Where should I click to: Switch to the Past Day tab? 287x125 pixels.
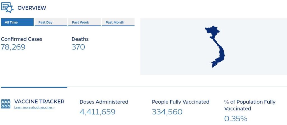(51, 22)
